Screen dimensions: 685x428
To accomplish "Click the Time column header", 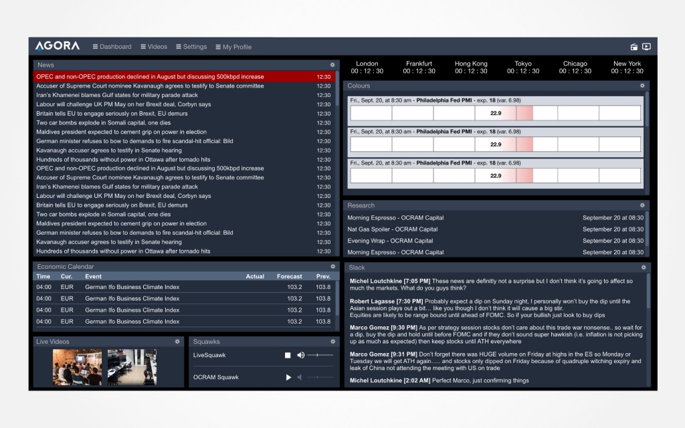I will pos(43,276).
